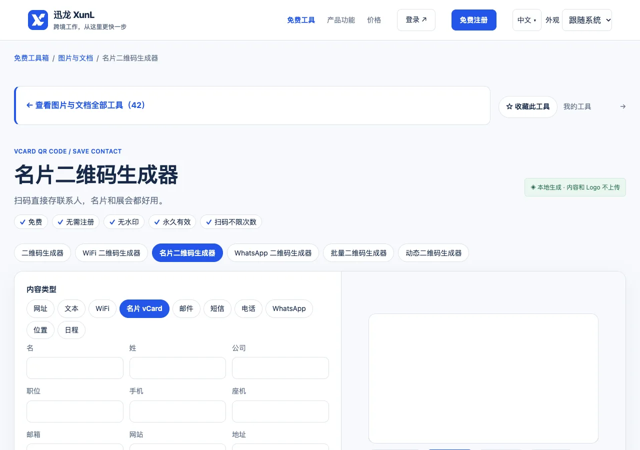Go to the 价格 page
640x450 pixels.
pos(374,20)
